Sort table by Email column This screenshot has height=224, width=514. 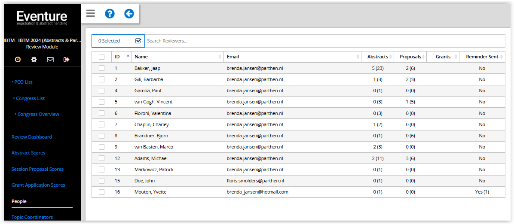(x=292, y=57)
